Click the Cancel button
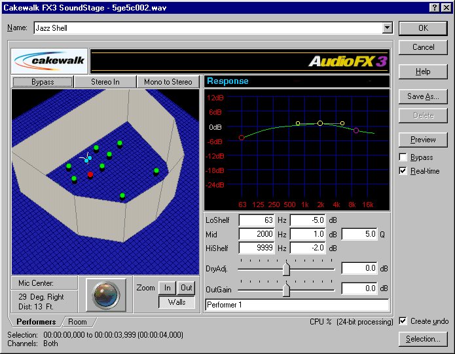 423,47
